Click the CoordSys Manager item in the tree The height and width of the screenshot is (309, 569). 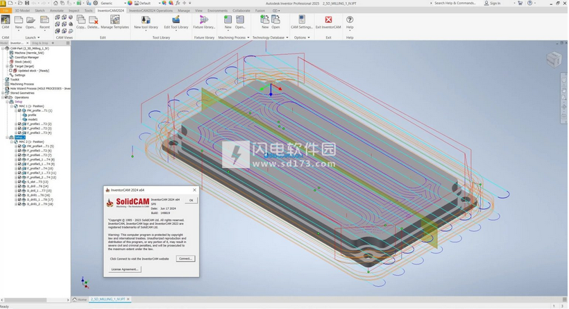[24, 58]
